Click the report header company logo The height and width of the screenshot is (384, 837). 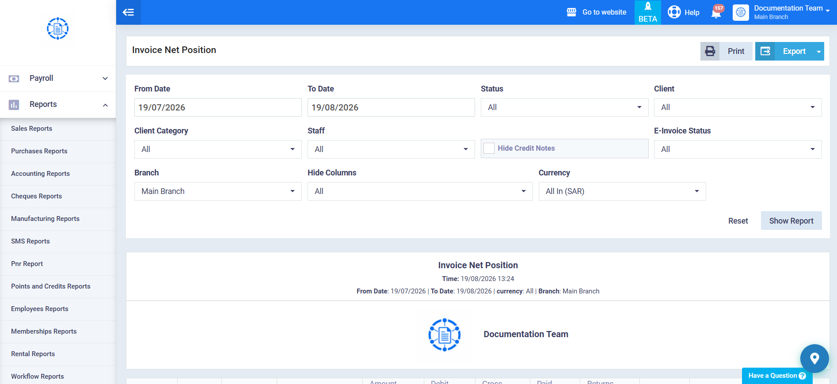(x=445, y=335)
